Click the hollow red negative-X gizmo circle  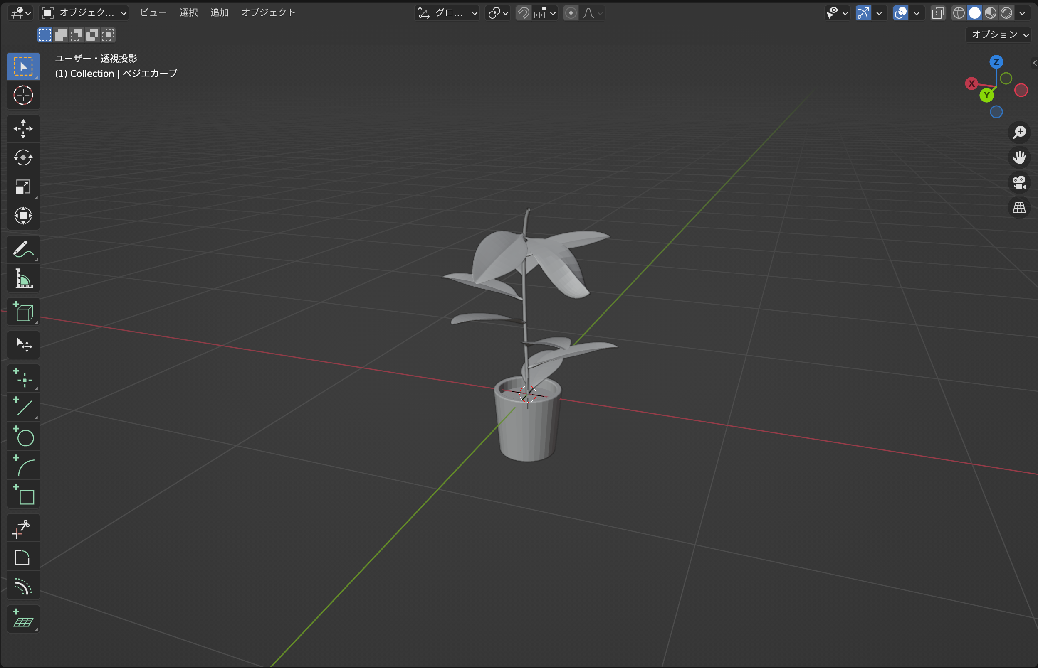pos(1021,90)
